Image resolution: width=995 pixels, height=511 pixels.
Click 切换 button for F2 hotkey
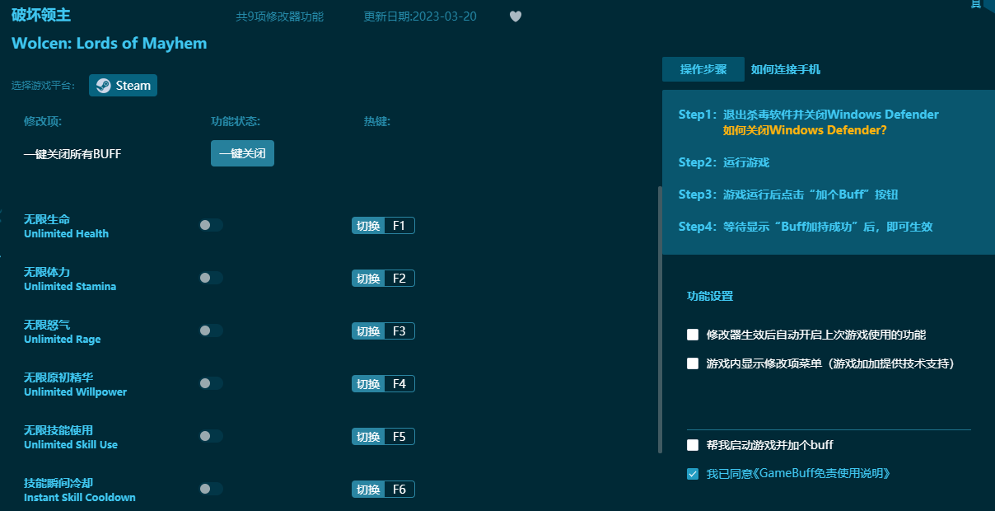[367, 279]
